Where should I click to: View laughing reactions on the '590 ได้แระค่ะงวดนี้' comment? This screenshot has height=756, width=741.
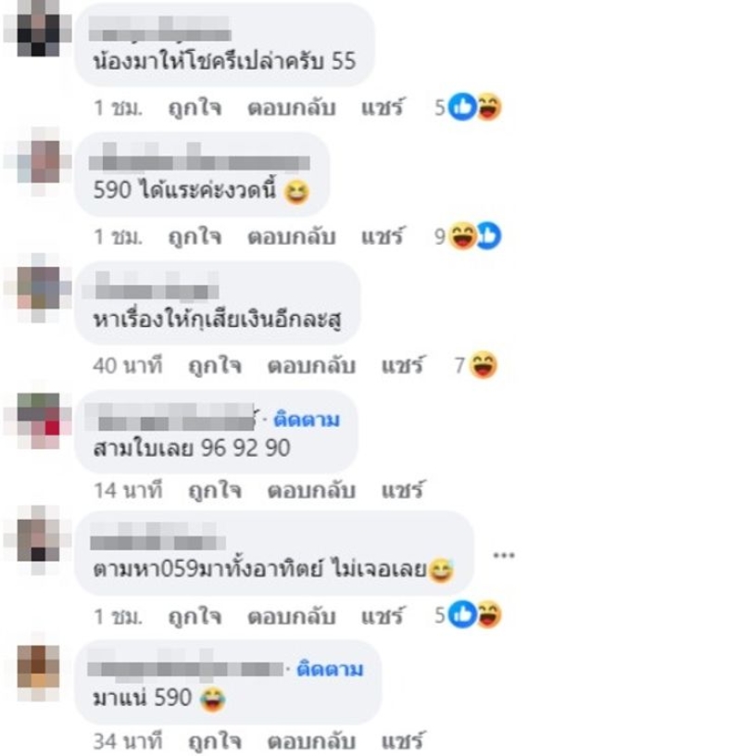click(468, 235)
